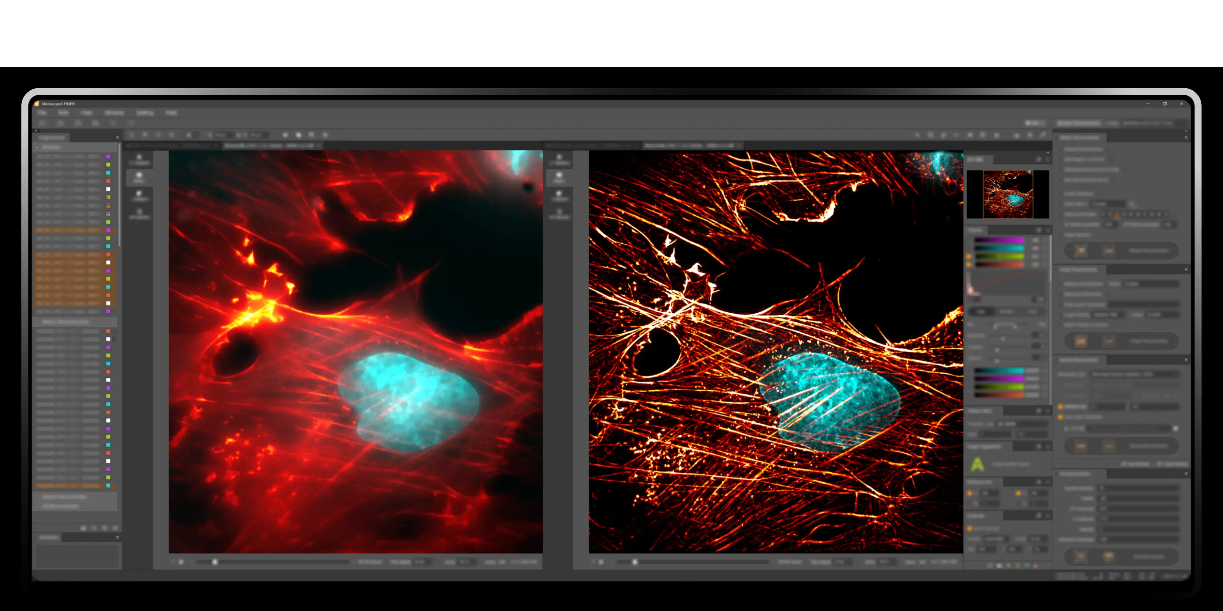Select the inactive first tab of the left viewer
Image resolution: width=1223 pixels, height=611 pixels.
click(x=172, y=146)
